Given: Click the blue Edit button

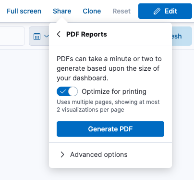Looking at the screenshot, I should [165, 11].
